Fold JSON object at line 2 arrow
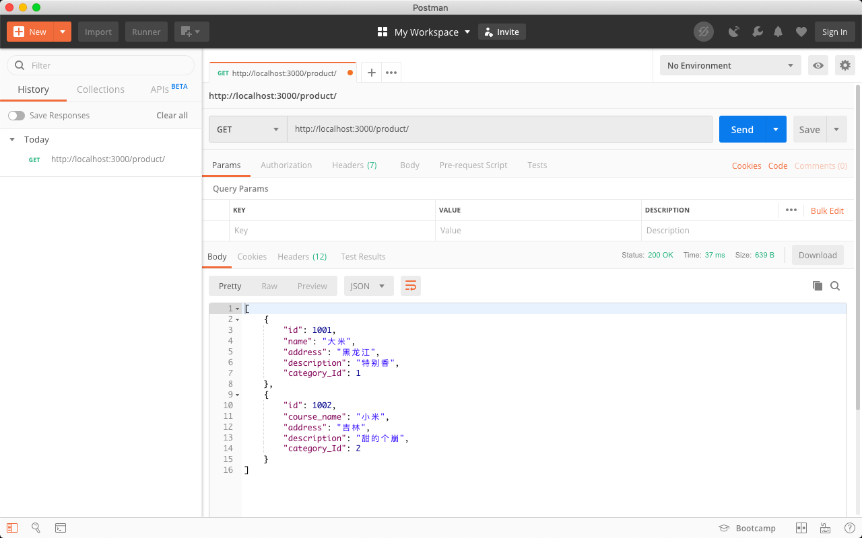 (237, 319)
